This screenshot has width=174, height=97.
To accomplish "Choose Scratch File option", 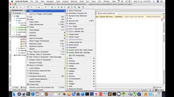I will click(80, 21).
